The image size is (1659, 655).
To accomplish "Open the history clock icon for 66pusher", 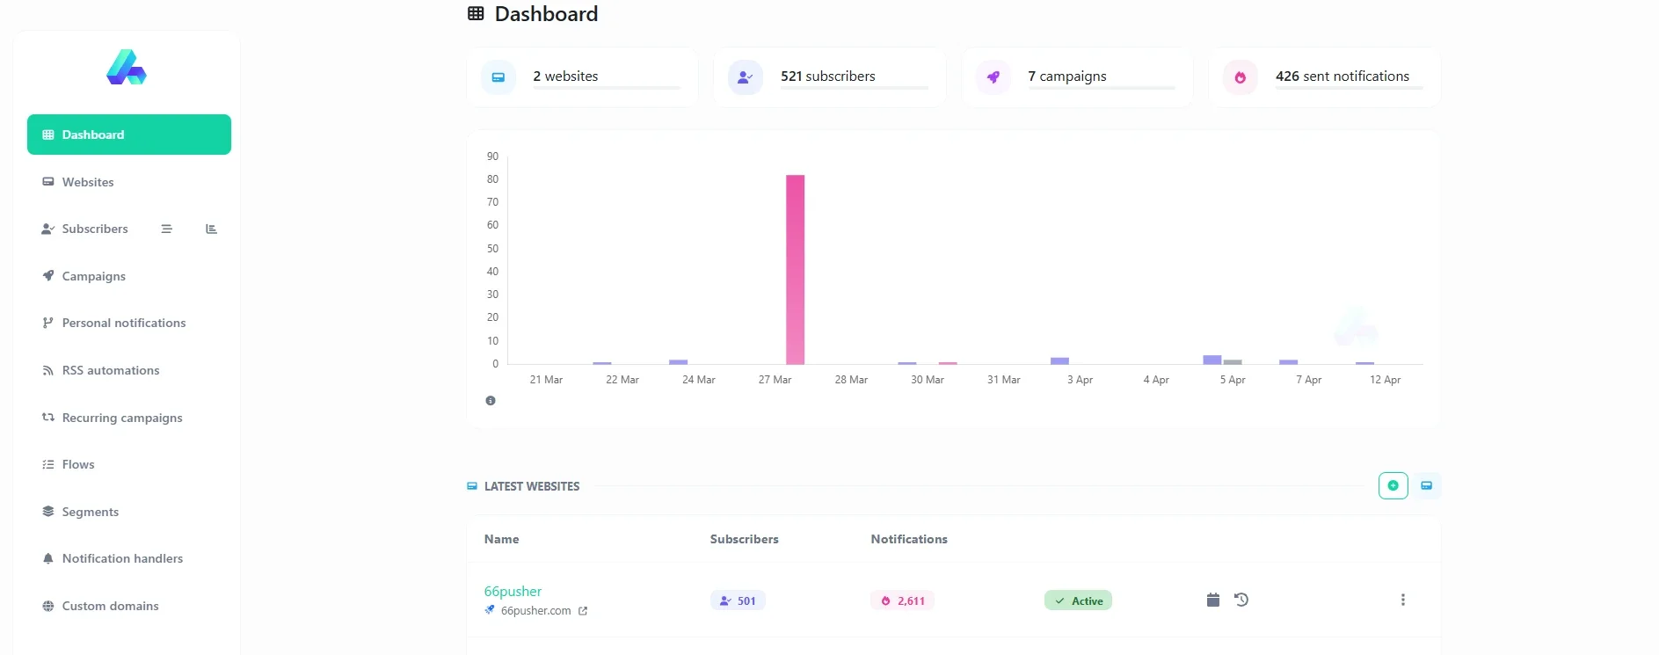I will (x=1241, y=600).
